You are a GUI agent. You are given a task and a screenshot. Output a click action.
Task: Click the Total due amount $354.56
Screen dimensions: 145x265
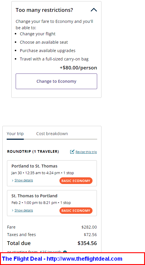87,243
